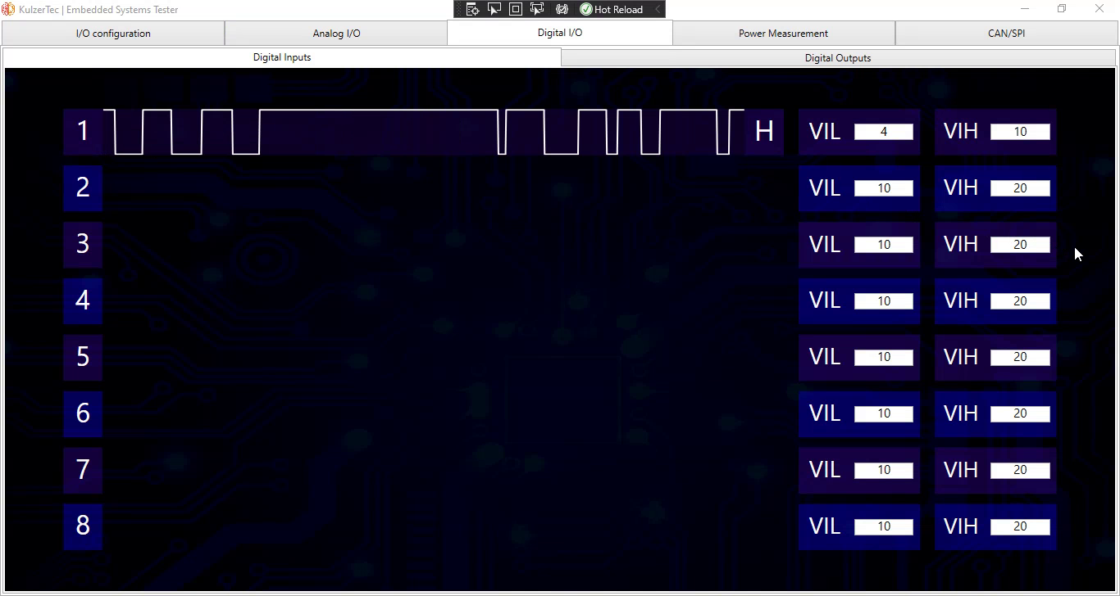Go to the I/O configuration tab
This screenshot has height=596, width=1120.
pos(113,34)
